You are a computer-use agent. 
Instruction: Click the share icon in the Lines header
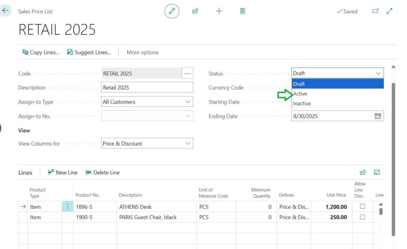(363, 172)
